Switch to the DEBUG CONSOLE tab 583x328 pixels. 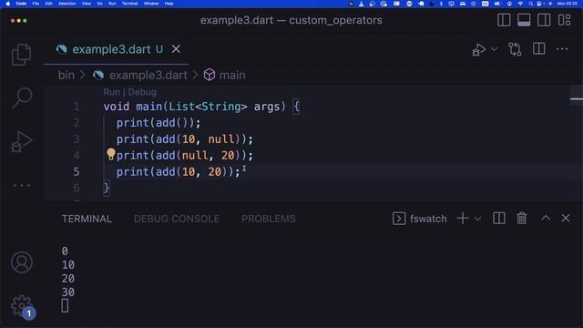tap(177, 219)
